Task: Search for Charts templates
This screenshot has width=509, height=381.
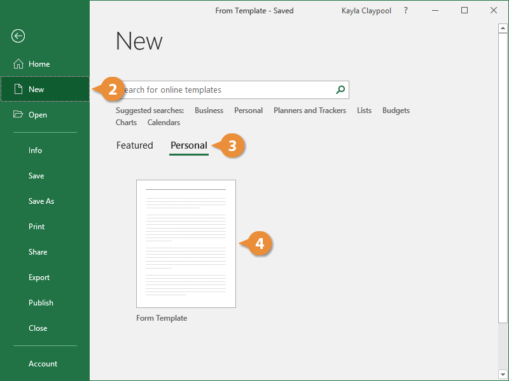Action: click(126, 122)
